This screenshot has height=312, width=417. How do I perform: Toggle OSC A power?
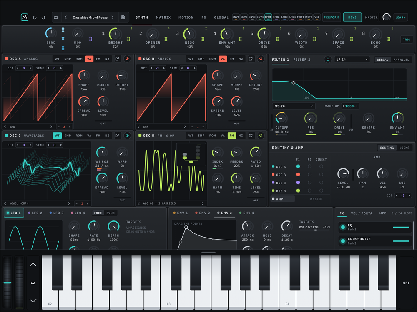pos(127,59)
